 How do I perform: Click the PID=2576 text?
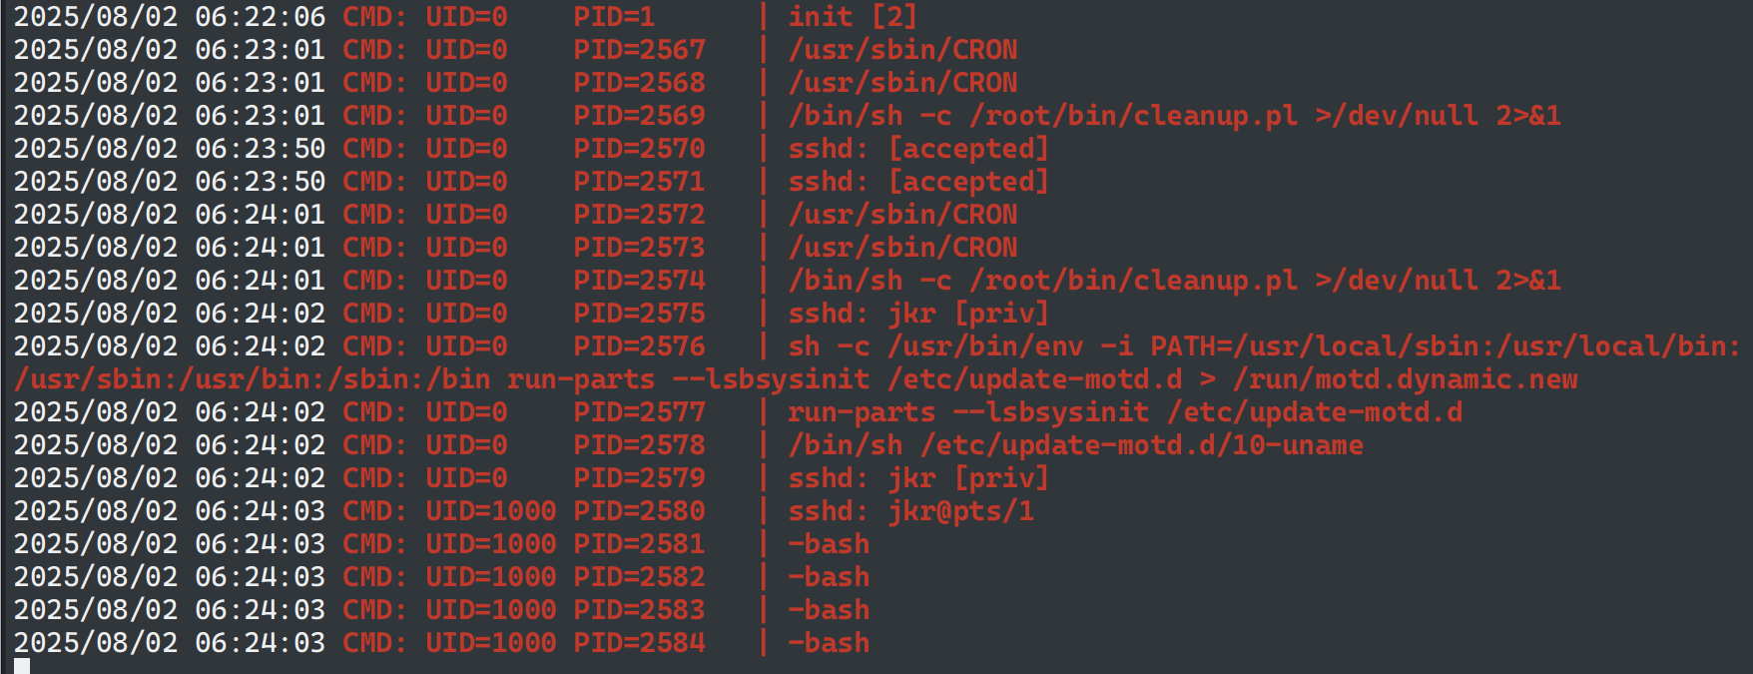point(639,346)
